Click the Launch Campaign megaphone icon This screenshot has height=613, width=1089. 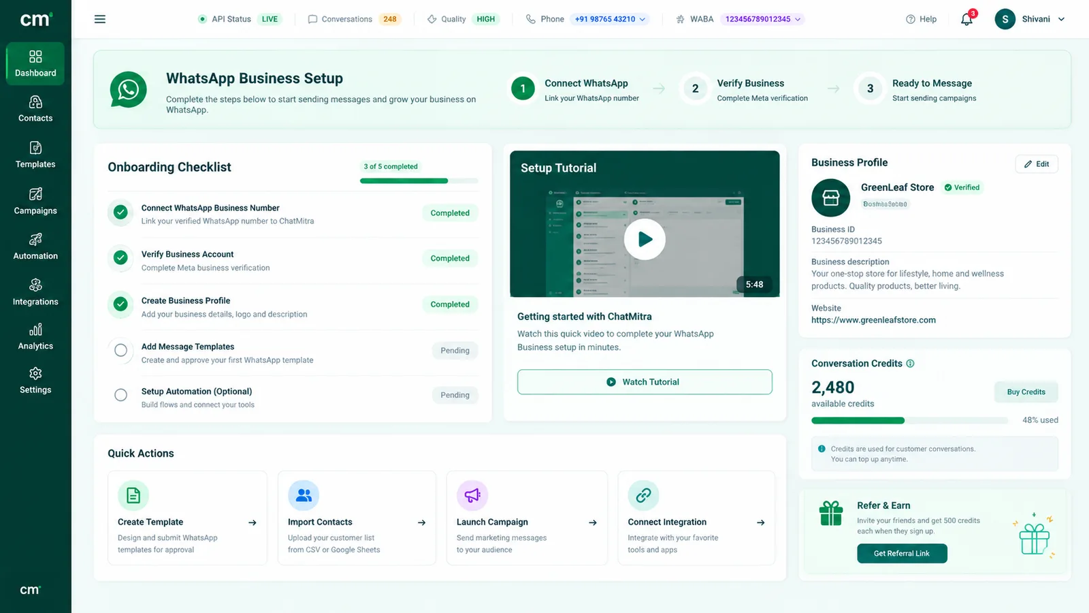pos(472,495)
